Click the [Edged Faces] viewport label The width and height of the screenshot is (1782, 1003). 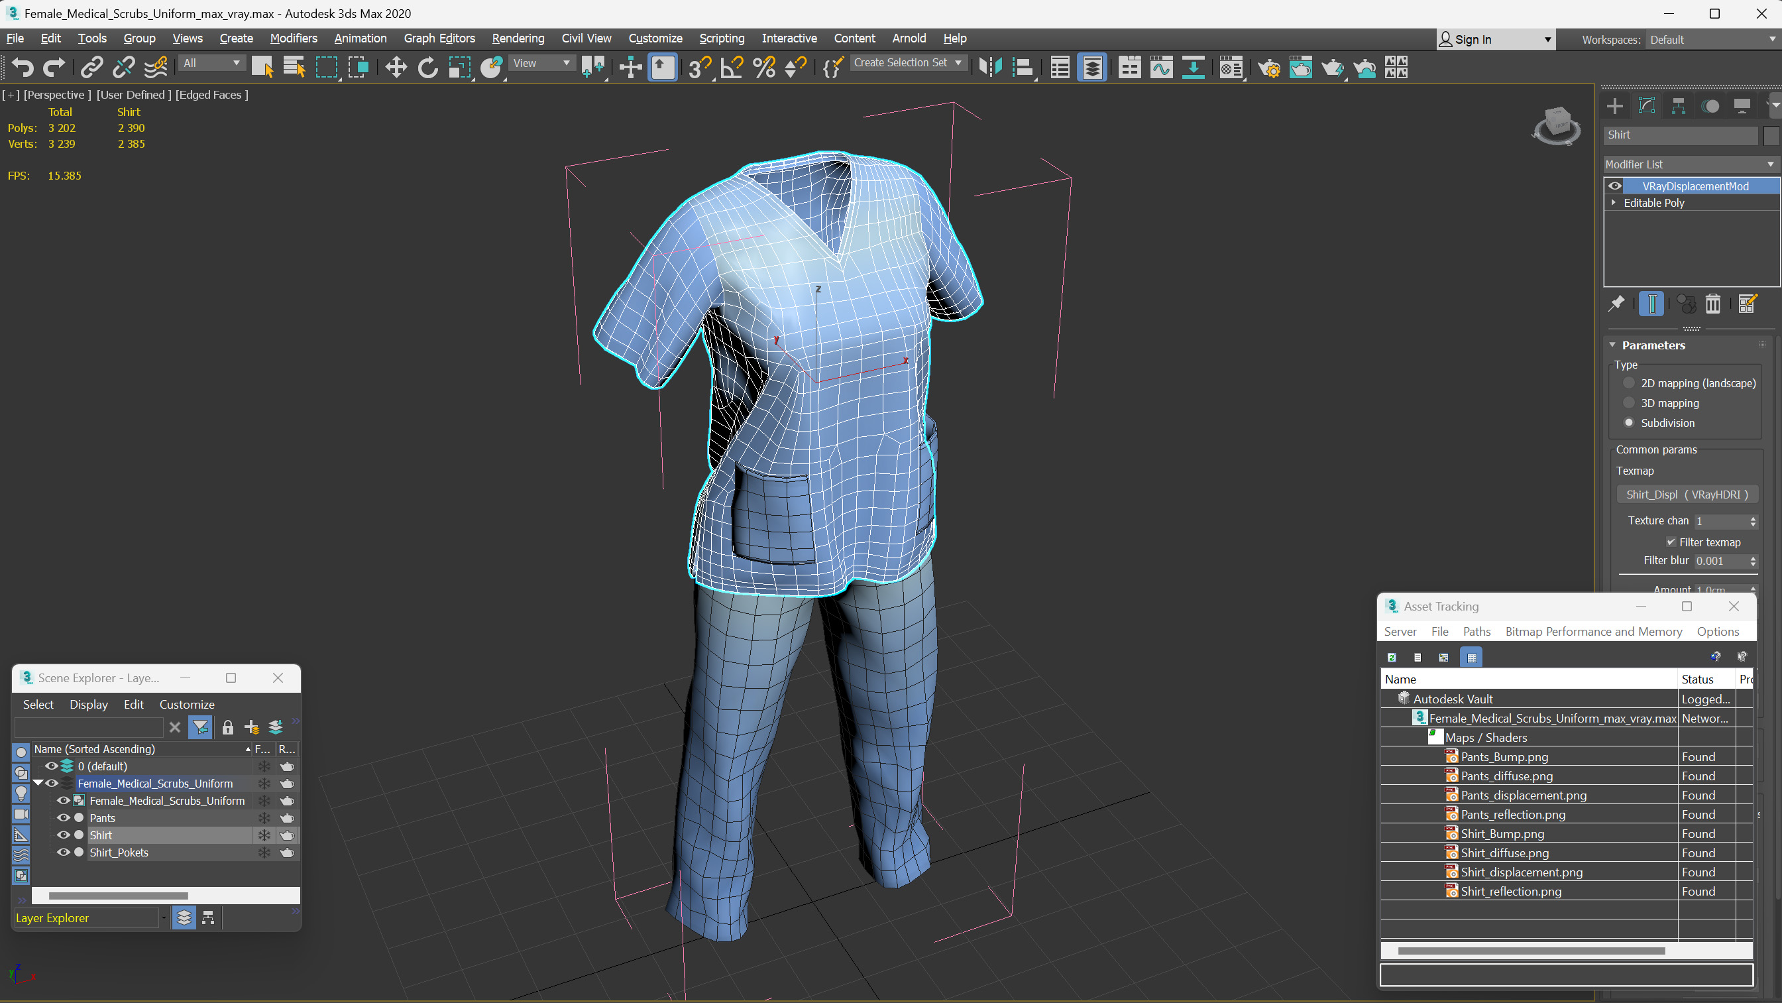(211, 95)
